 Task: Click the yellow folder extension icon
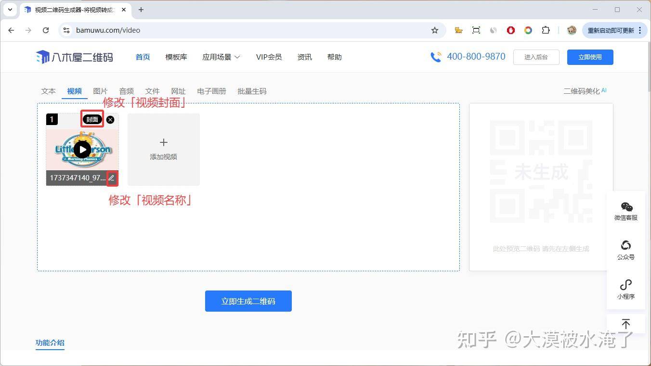pyautogui.click(x=459, y=30)
